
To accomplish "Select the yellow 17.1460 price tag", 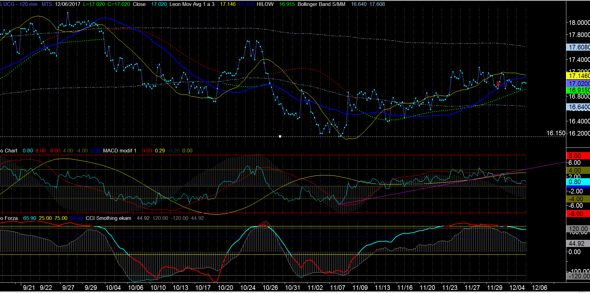I will pos(578,76).
